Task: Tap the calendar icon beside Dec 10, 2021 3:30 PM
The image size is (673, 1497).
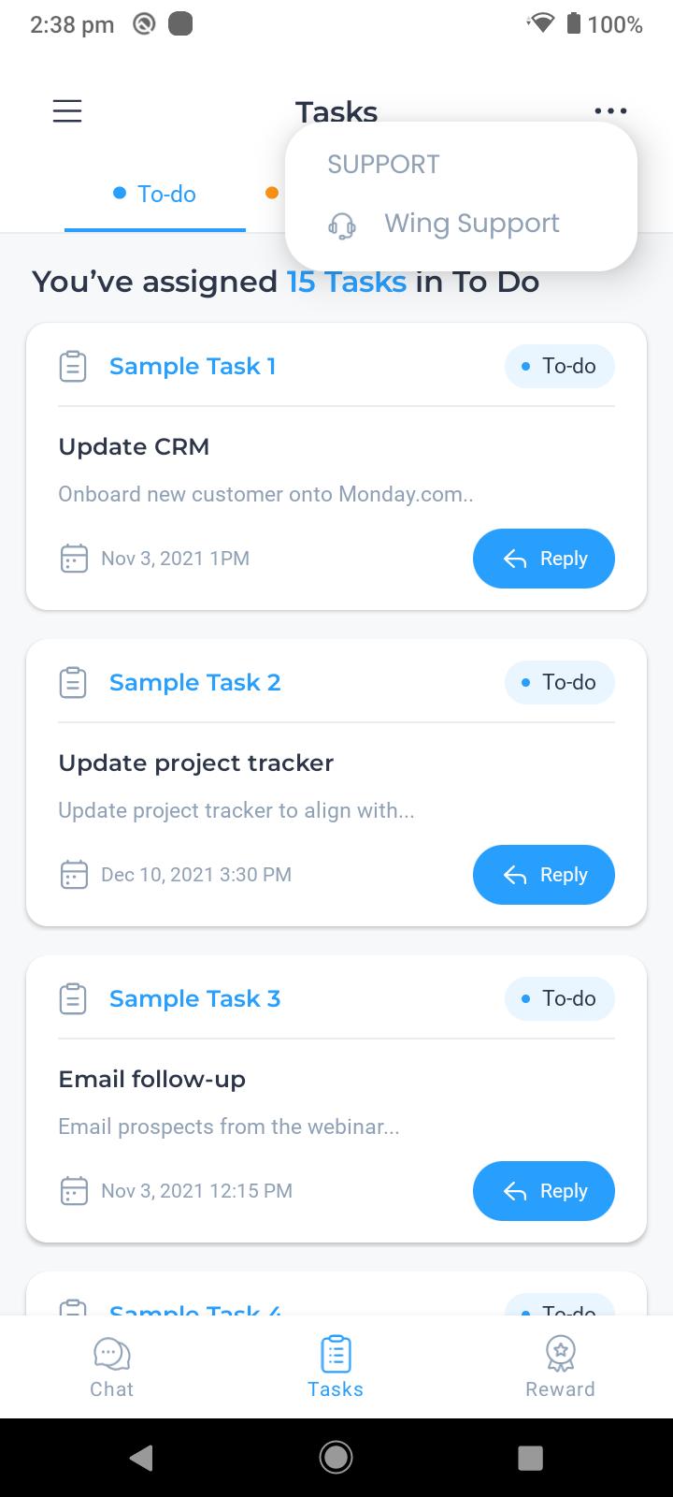Action: click(74, 875)
